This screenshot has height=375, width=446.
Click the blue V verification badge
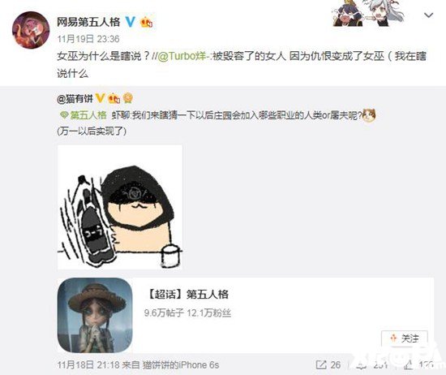point(131,22)
